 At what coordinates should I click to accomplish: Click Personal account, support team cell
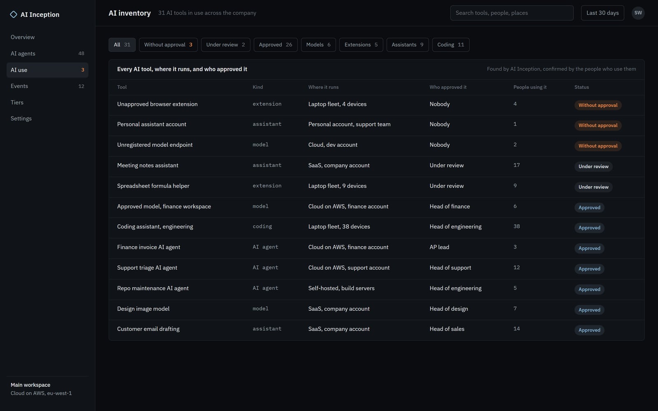coord(349,124)
